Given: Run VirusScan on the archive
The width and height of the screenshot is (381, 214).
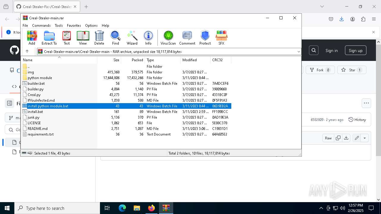Looking at the screenshot, I should (168, 38).
